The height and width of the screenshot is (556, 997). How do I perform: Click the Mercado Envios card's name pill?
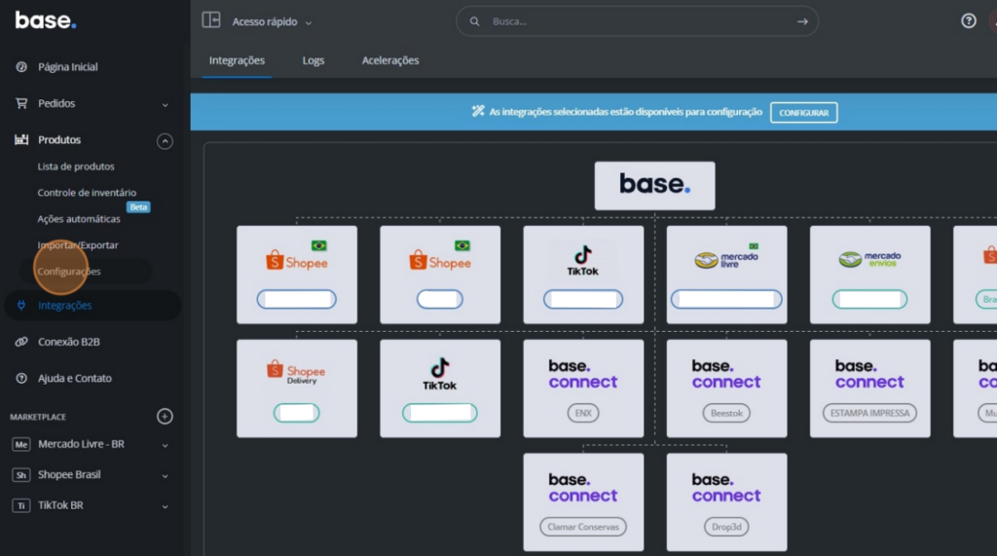coord(869,299)
